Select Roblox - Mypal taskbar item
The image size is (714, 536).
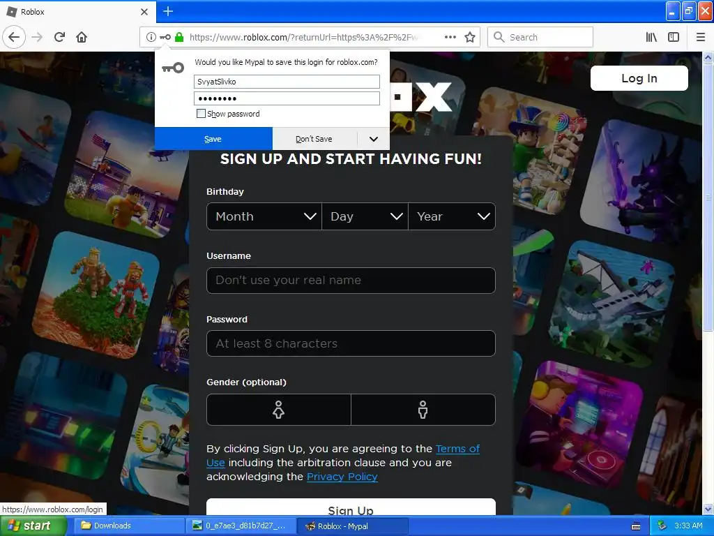pos(352,526)
